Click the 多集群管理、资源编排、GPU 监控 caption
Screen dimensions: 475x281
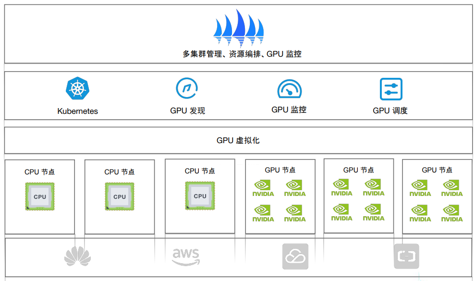click(237, 54)
